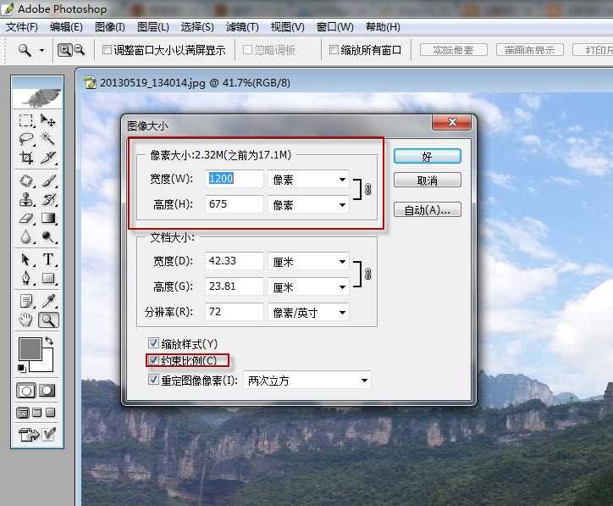
Task: Toggle 约束比例(C) checkbox
Action: 153,360
